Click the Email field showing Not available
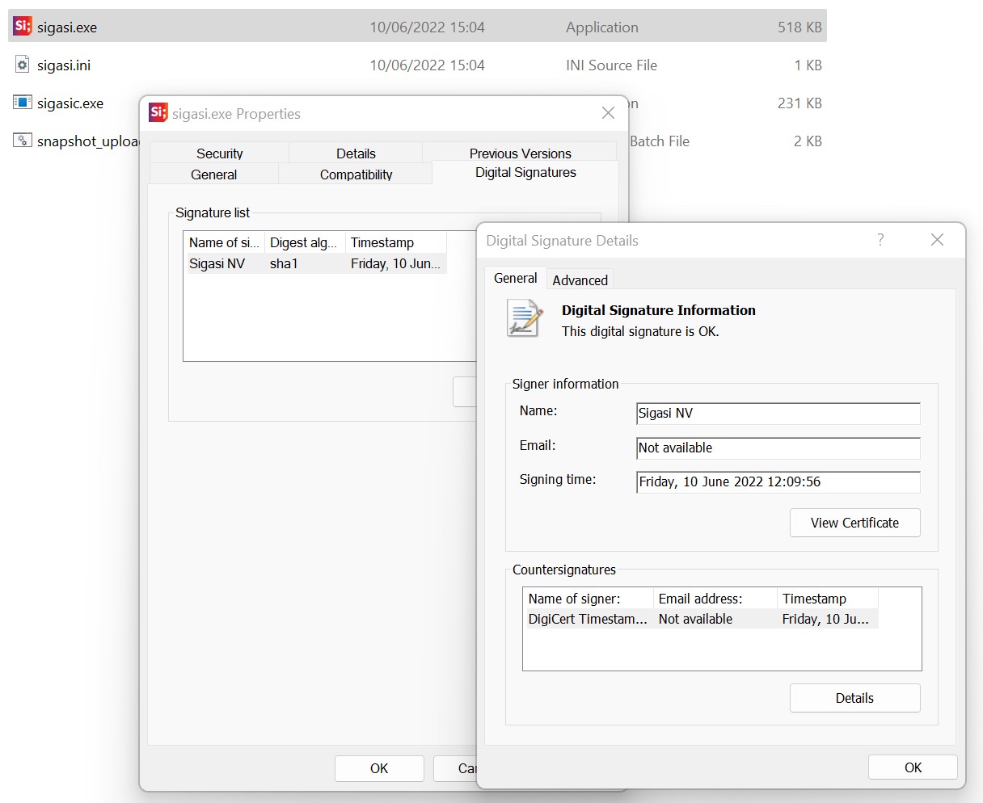Screen dimensions: 983x803 [x=778, y=448]
